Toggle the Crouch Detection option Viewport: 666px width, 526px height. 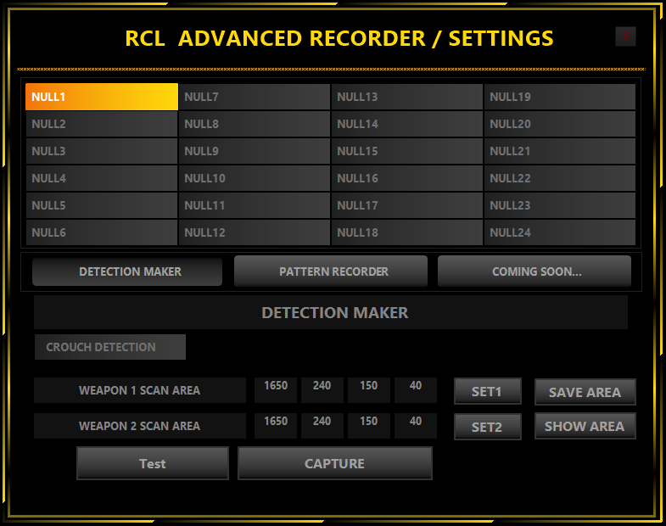(x=109, y=347)
